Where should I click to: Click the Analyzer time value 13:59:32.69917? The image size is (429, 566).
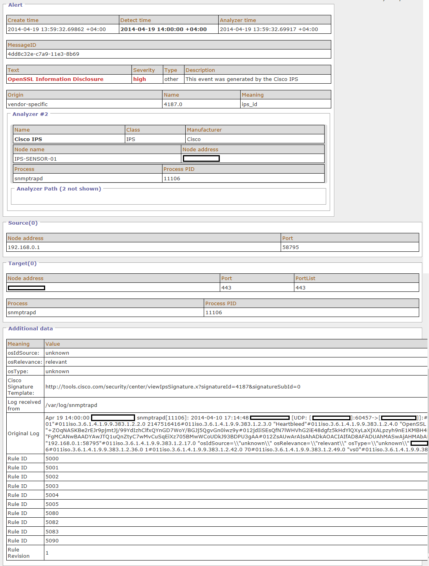(x=269, y=29)
